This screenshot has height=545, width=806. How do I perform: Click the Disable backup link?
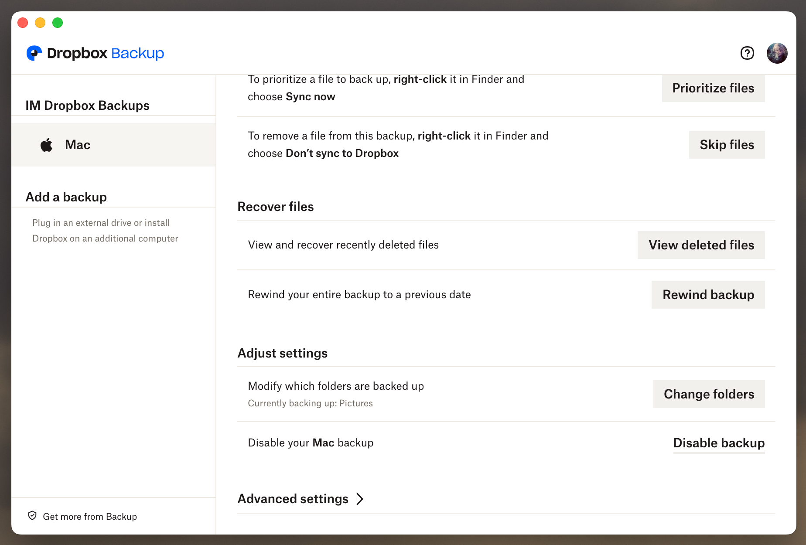click(x=719, y=443)
